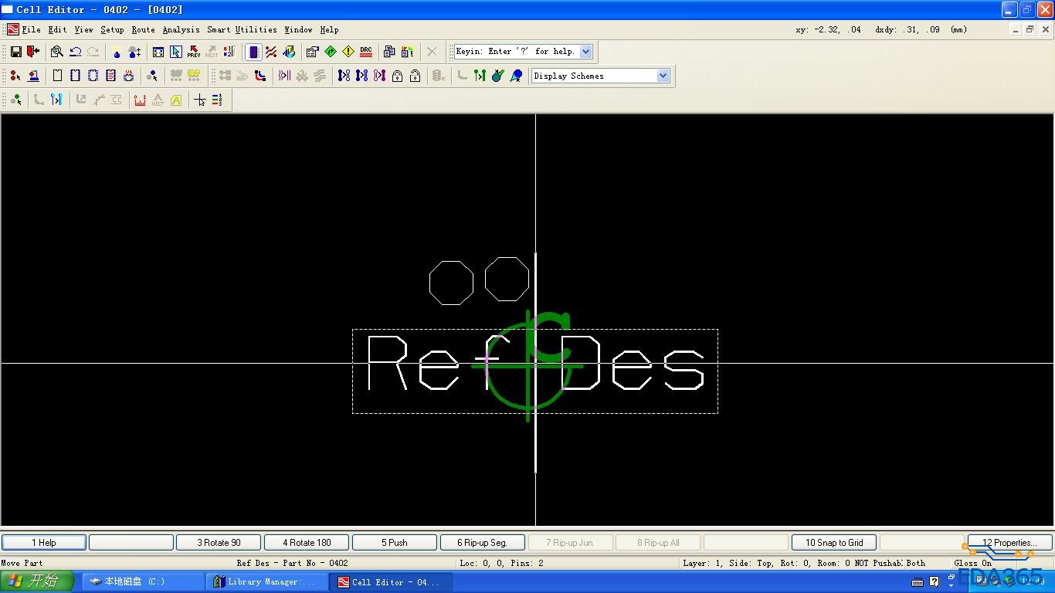This screenshot has width=1055, height=593.
Task: Click the DRC check icon
Action: [366, 52]
